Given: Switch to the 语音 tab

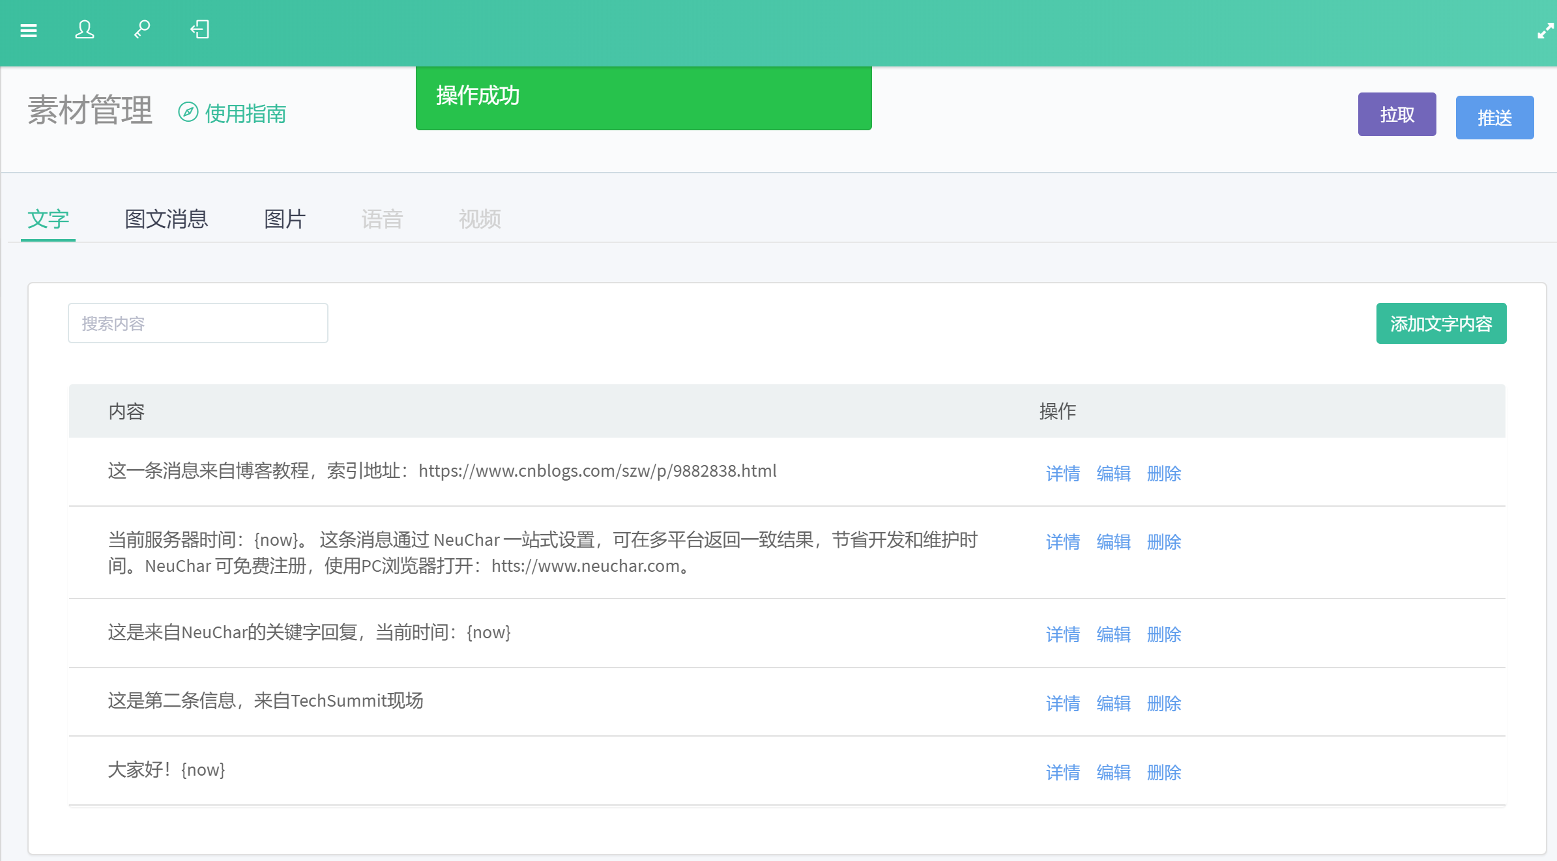Looking at the screenshot, I should click(383, 219).
